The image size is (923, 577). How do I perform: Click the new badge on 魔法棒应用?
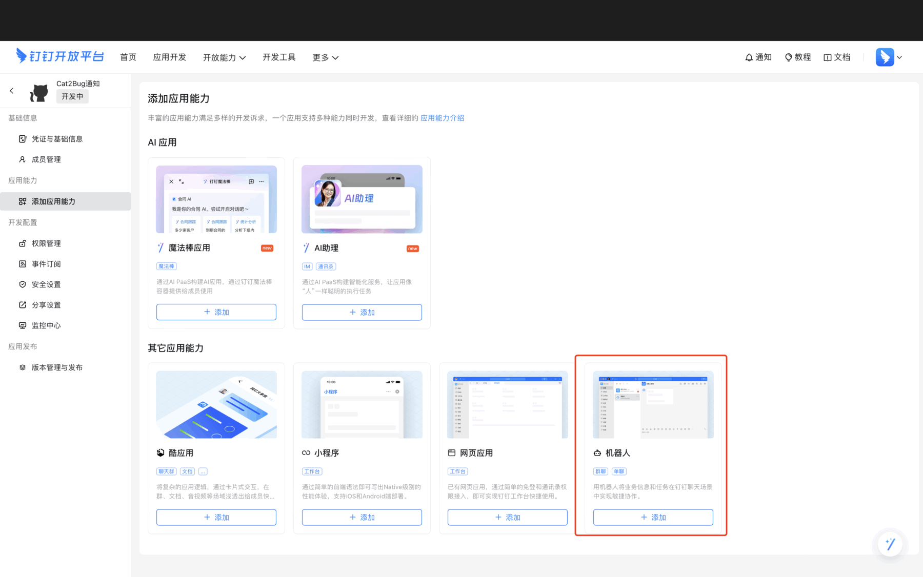[x=267, y=248]
